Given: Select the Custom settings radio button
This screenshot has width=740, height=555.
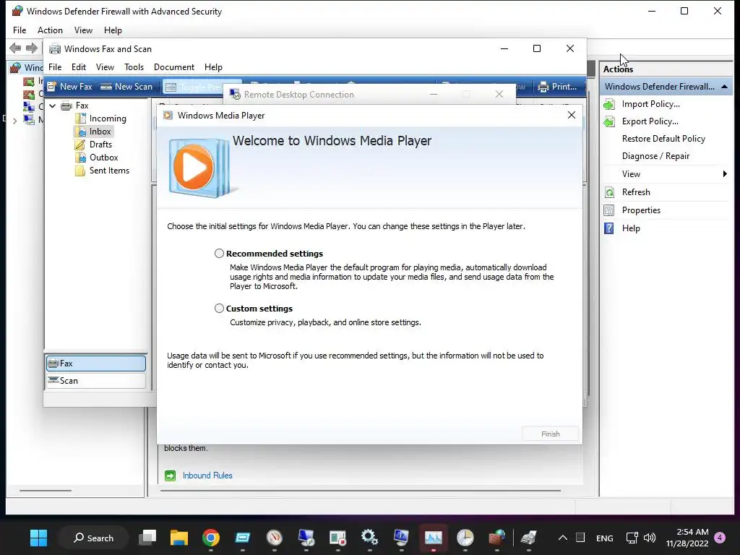Looking at the screenshot, I should coord(219,308).
